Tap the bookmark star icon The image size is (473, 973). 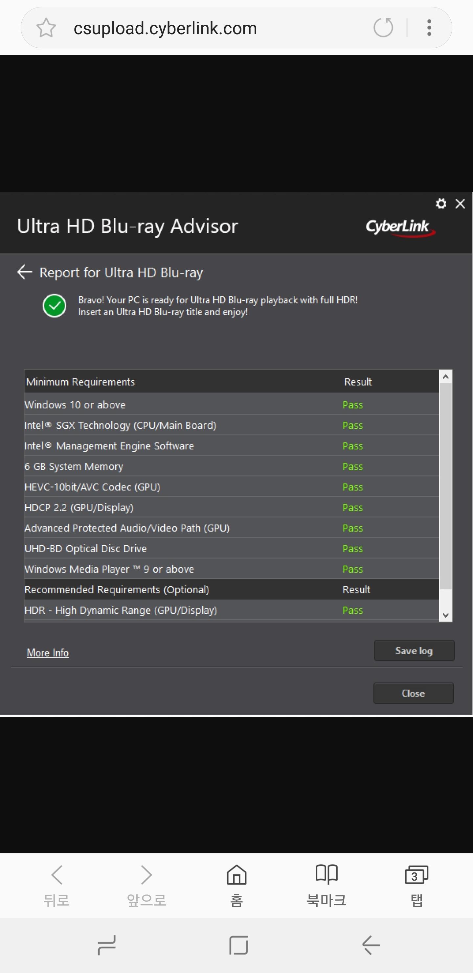tap(46, 28)
